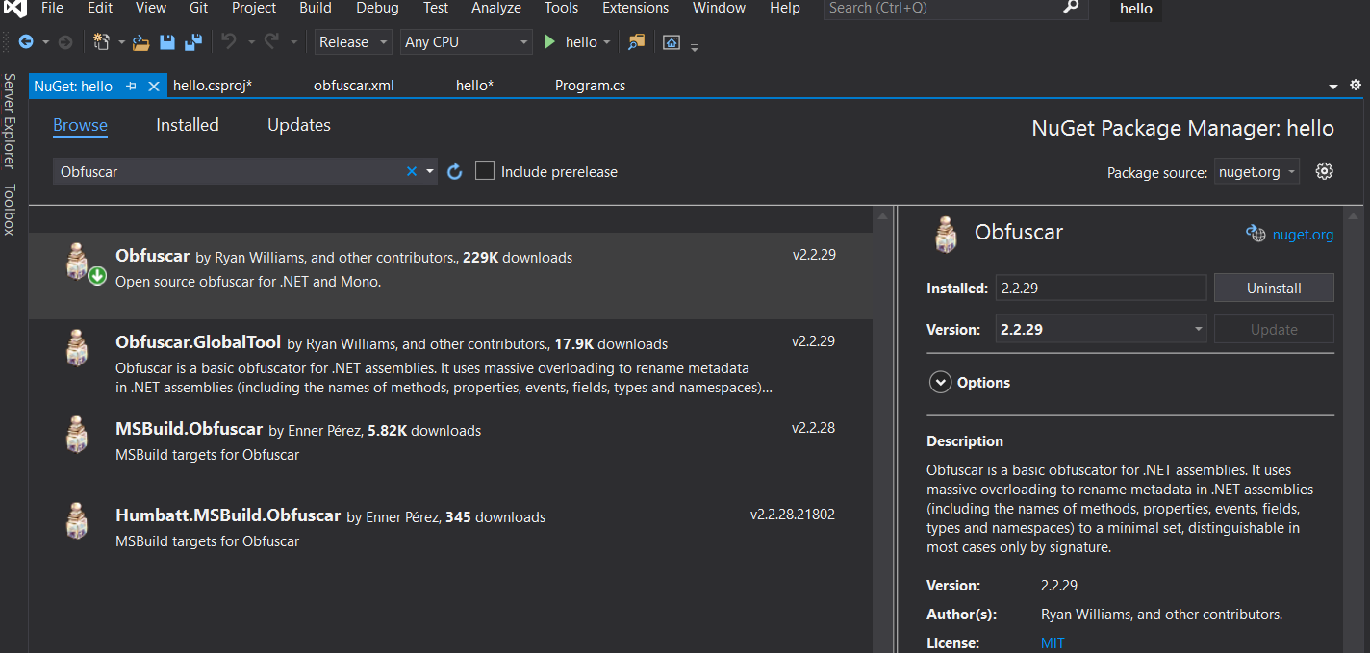
Task: Start debugging with the green play icon
Action: pyautogui.click(x=550, y=42)
